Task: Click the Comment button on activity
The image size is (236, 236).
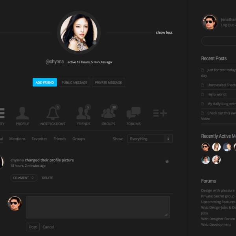Action: click(24, 178)
